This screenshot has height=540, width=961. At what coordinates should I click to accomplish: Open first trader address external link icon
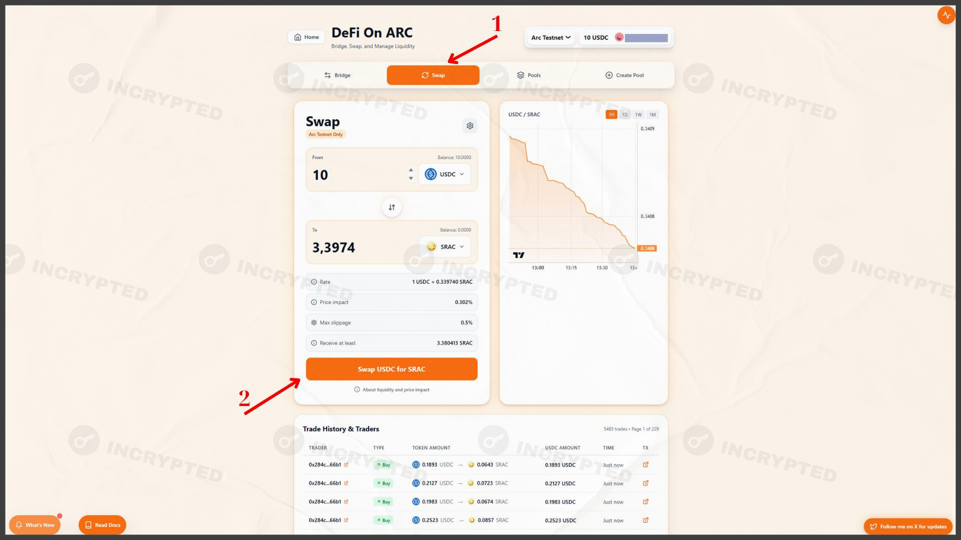346,464
